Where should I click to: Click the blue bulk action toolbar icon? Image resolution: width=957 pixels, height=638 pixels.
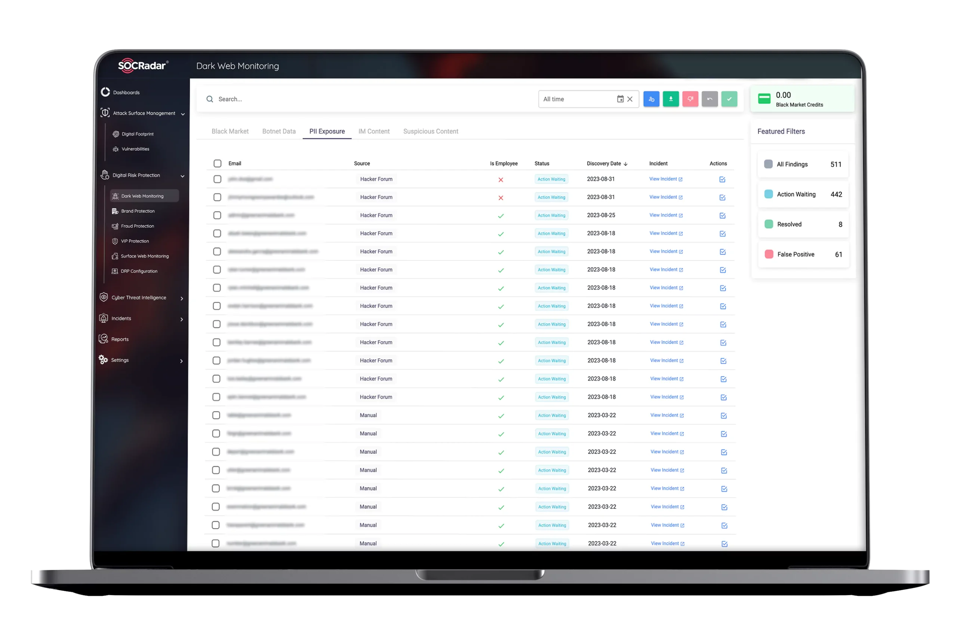[x=651, y=99]
